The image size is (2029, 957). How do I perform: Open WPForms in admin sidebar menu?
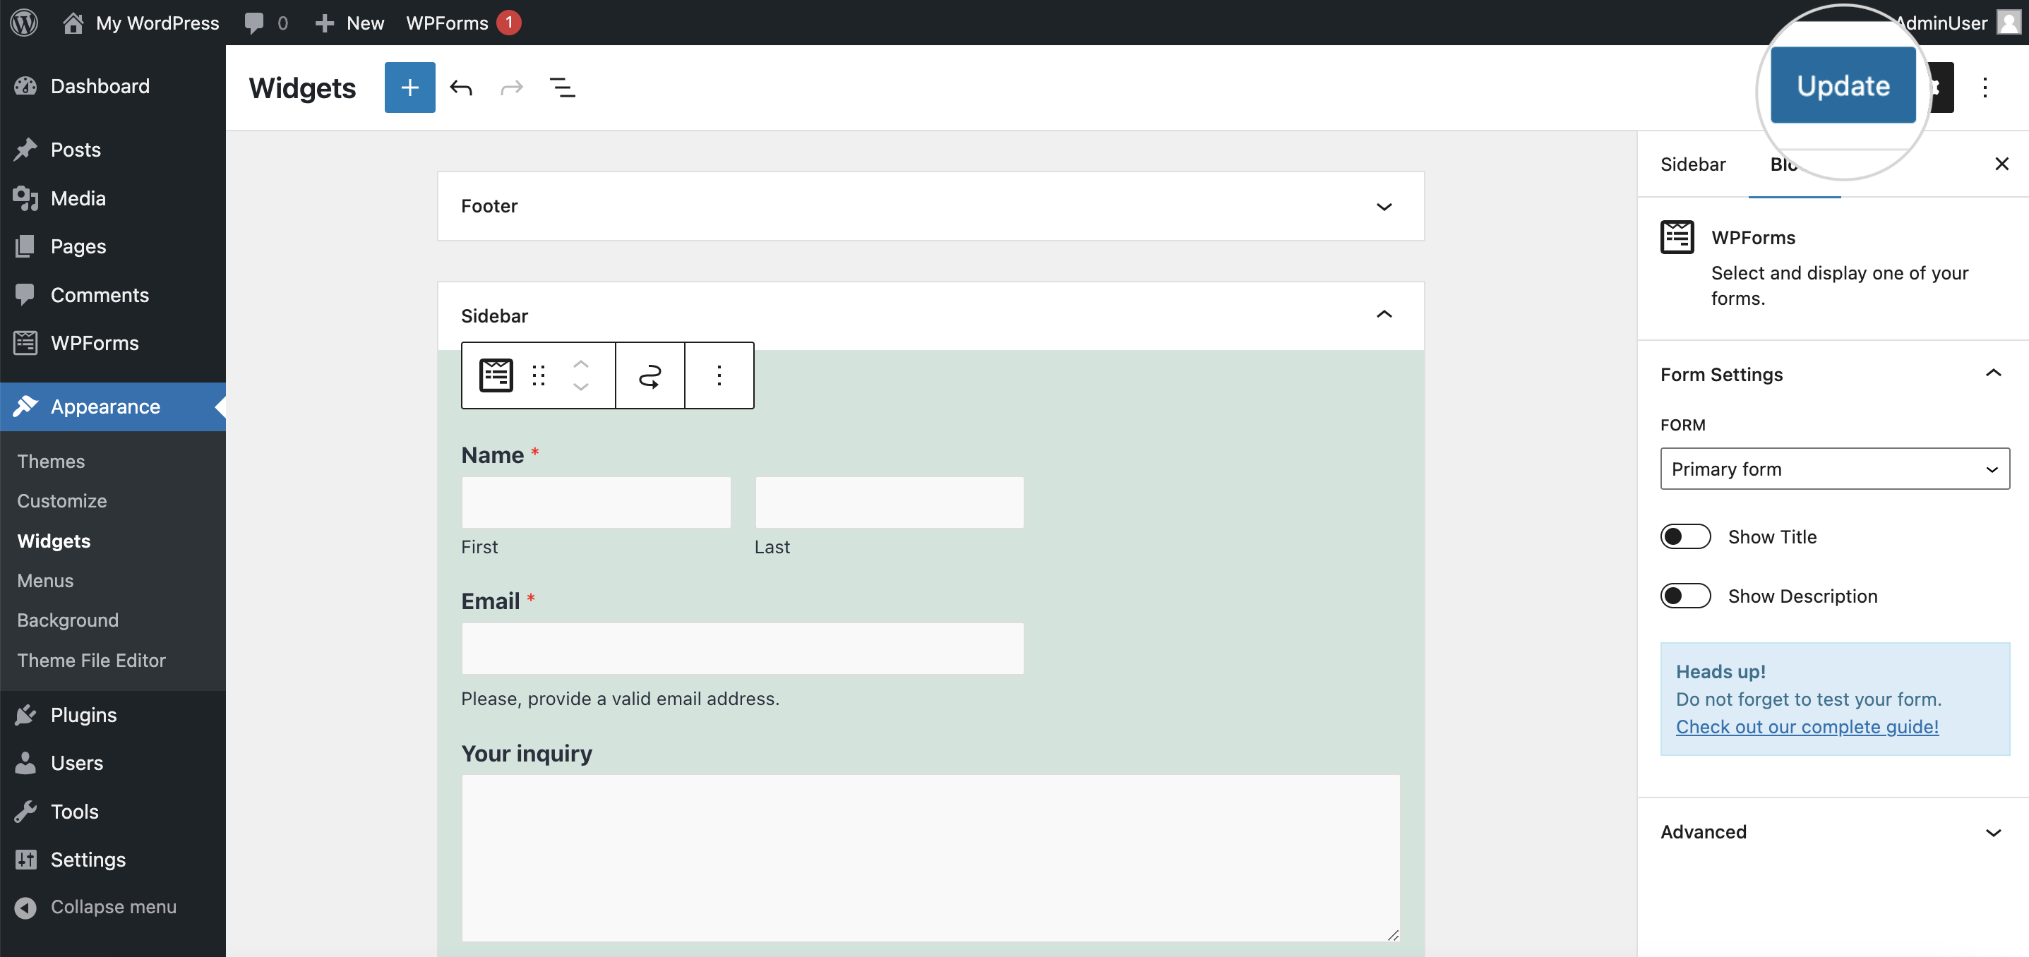113,344
